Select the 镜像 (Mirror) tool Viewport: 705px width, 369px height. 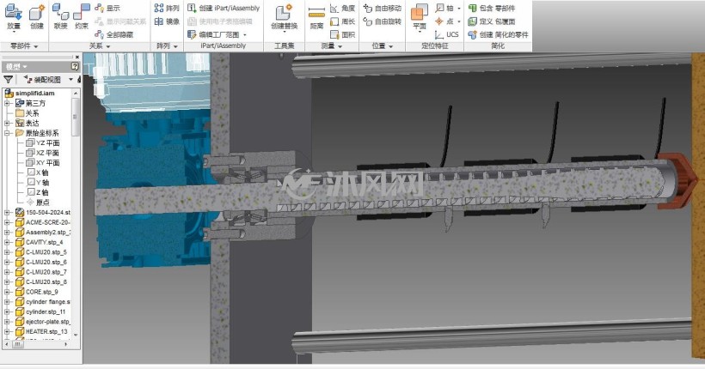click(x=166, y=21)
